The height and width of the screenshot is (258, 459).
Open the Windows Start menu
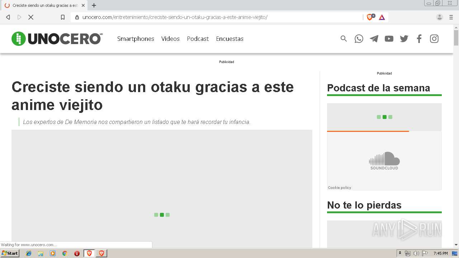pyautogui.click(x=10, y=253)
